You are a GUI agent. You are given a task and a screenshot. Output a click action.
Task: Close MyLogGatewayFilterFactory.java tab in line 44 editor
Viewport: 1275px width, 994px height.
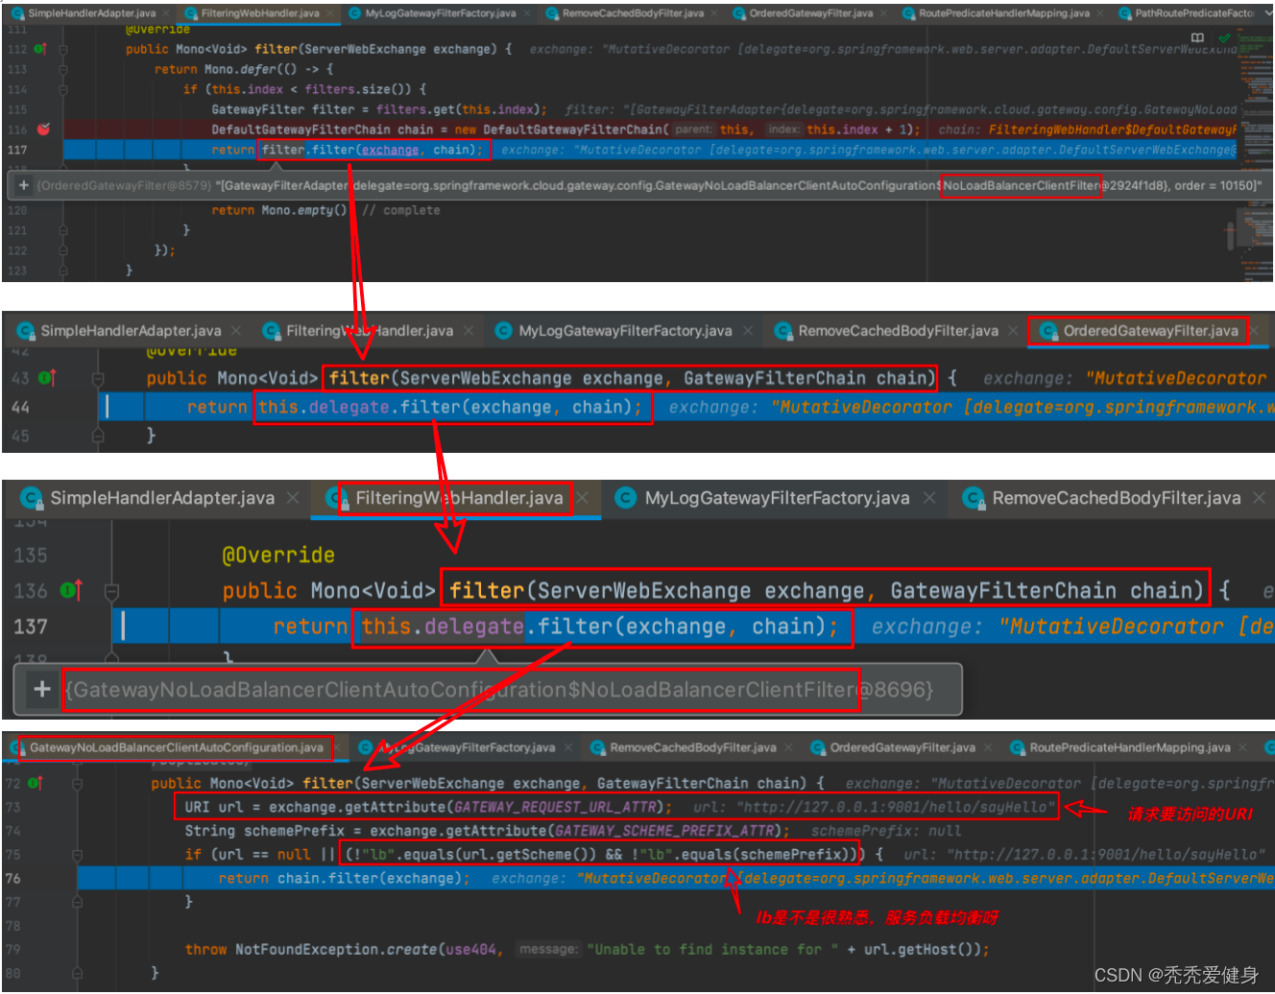748,331
